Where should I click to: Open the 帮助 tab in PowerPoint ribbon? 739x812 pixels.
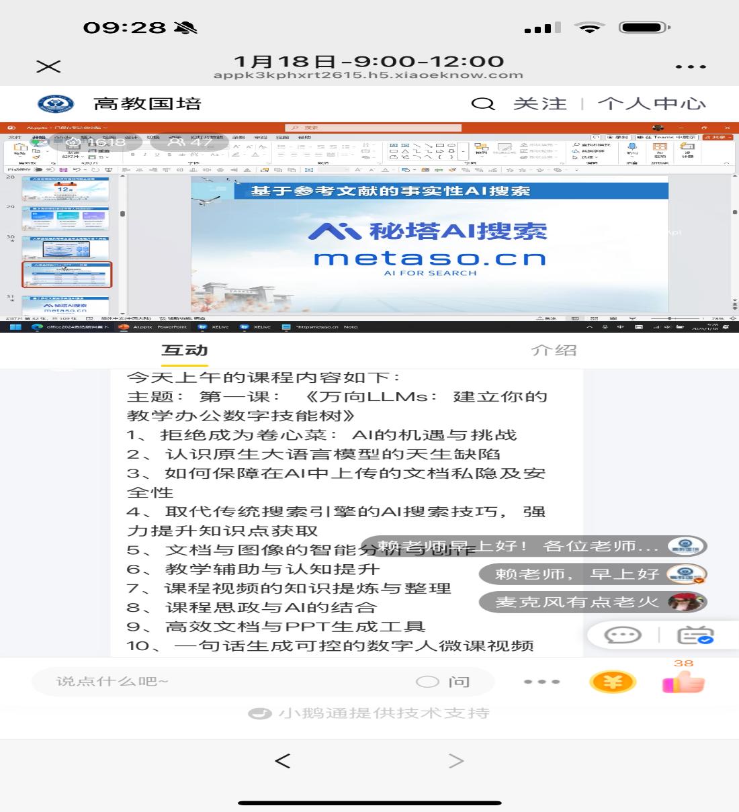(304, 137)
